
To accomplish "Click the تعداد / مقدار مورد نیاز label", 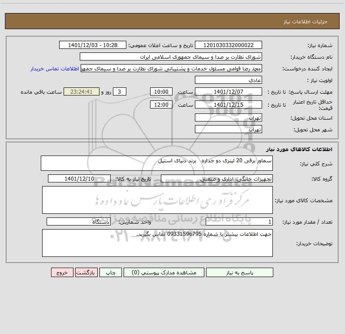I will [x=307, y=222].
